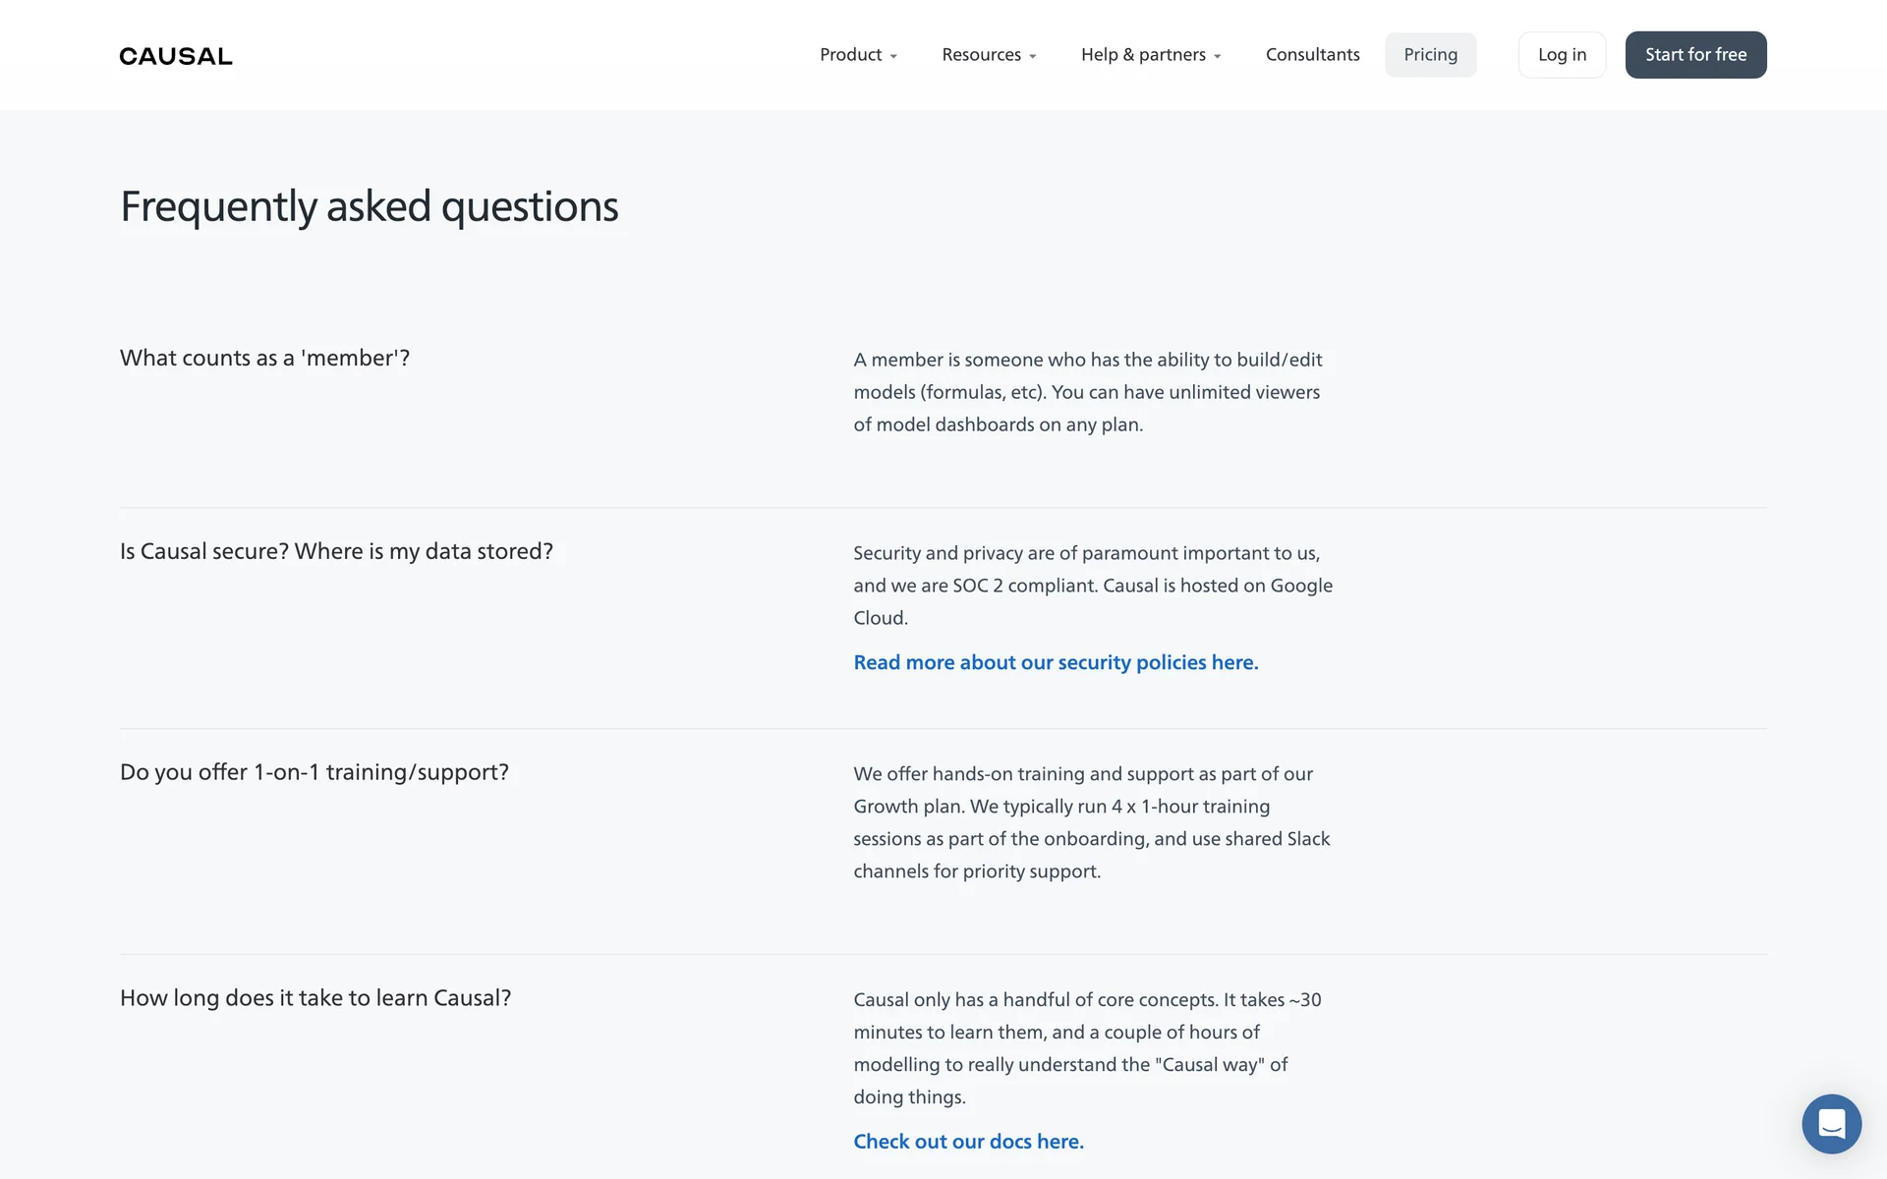Expand the Resources dropdown menu
The image size is (1887, 1179).
click(x=981, y=55)
